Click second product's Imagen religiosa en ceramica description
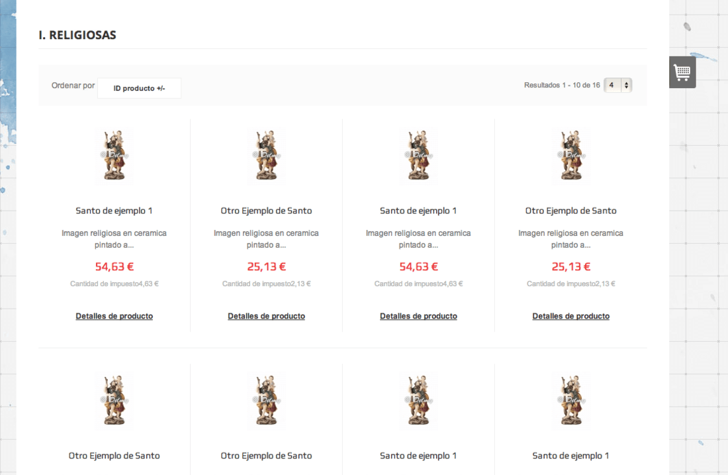The width and height of the screenshot is (728, 475). pos(267,239)
